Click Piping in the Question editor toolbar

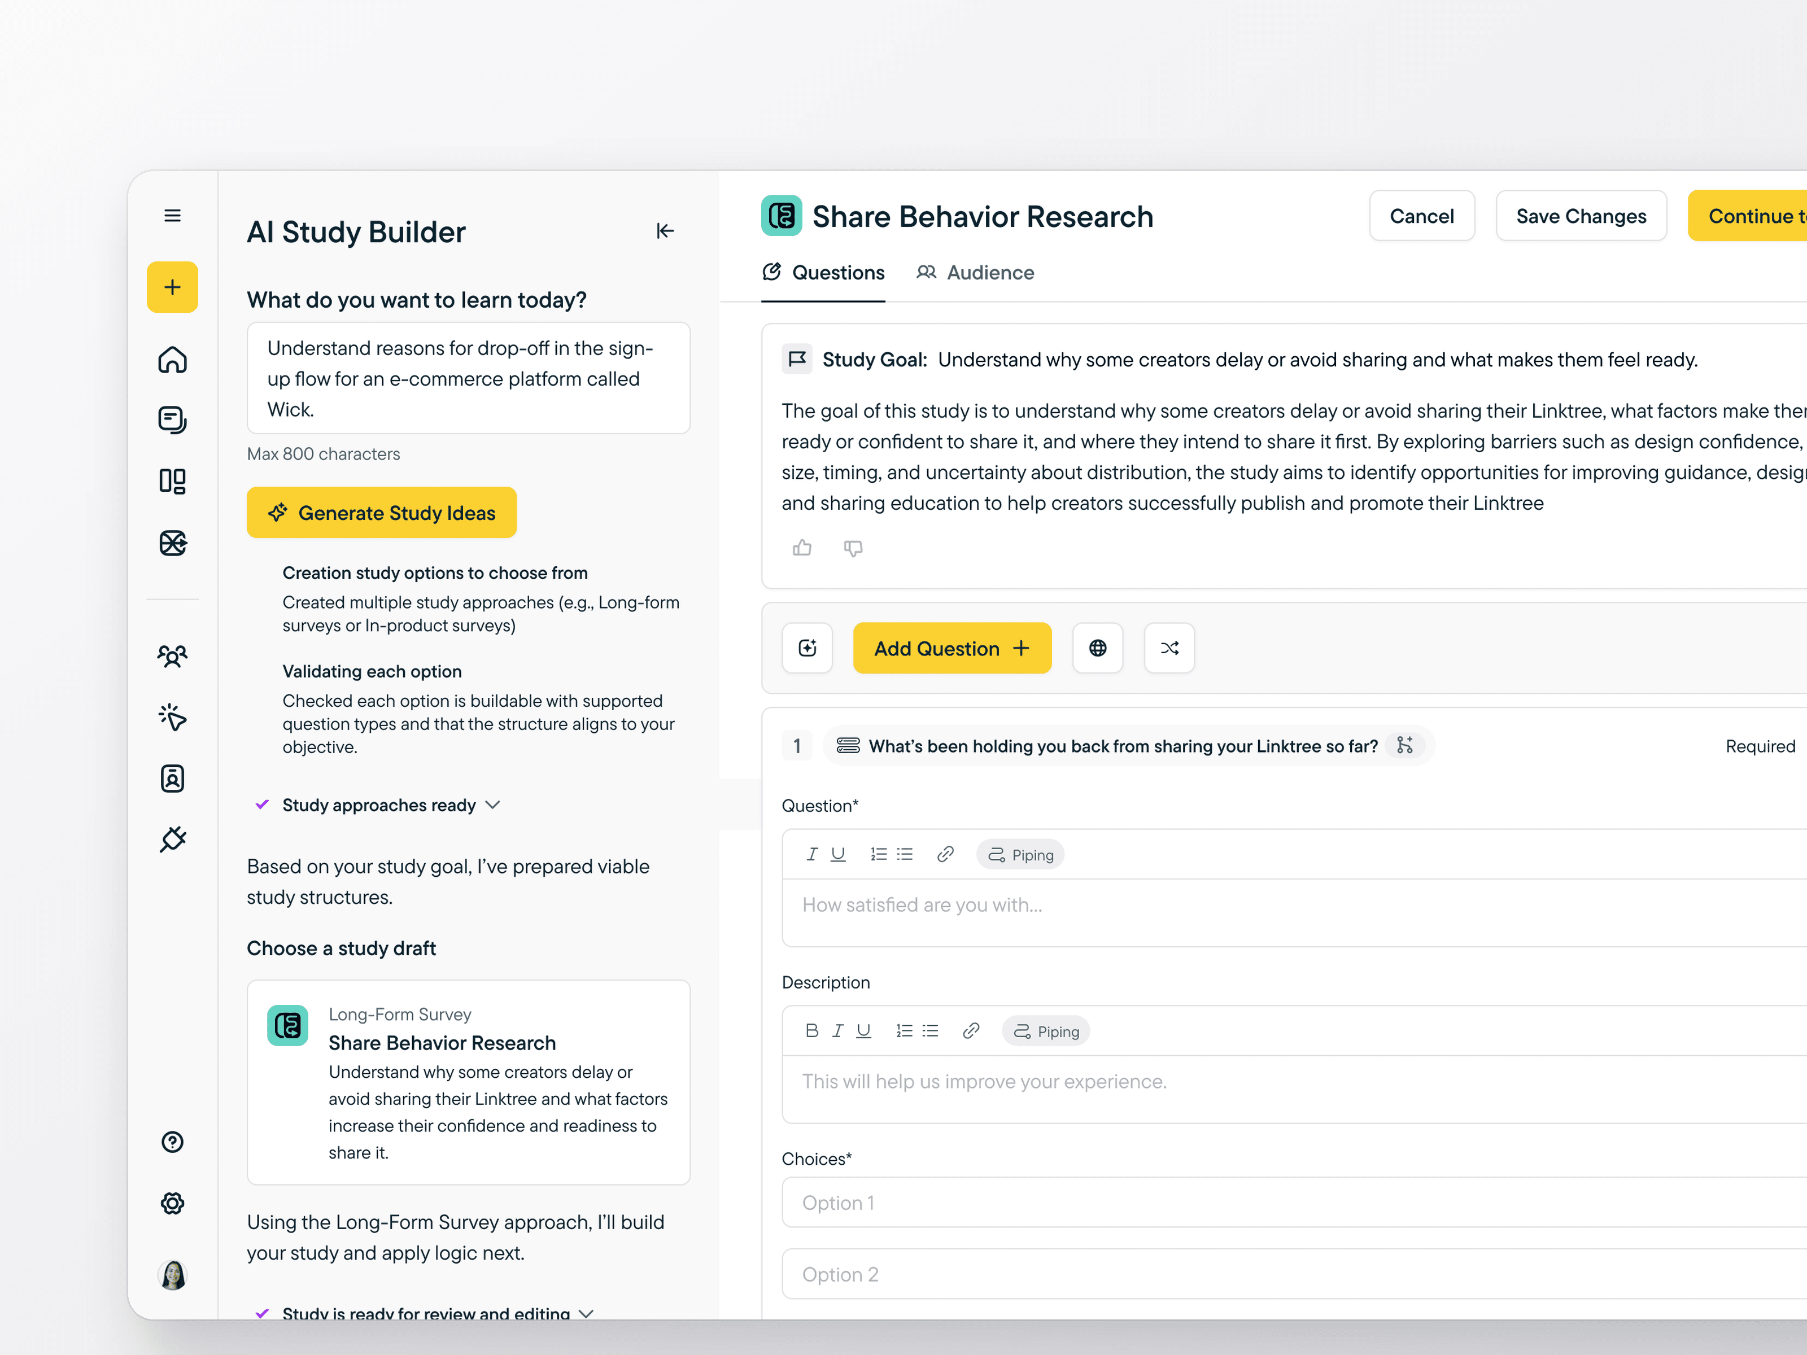click(1020, 854)
